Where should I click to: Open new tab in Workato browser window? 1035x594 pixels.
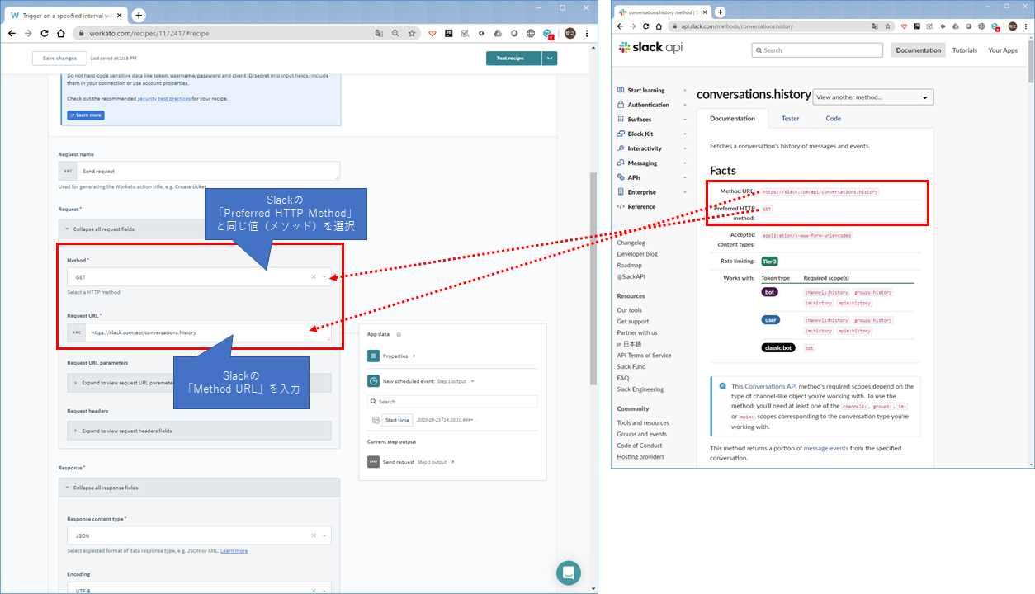[139, 15]
